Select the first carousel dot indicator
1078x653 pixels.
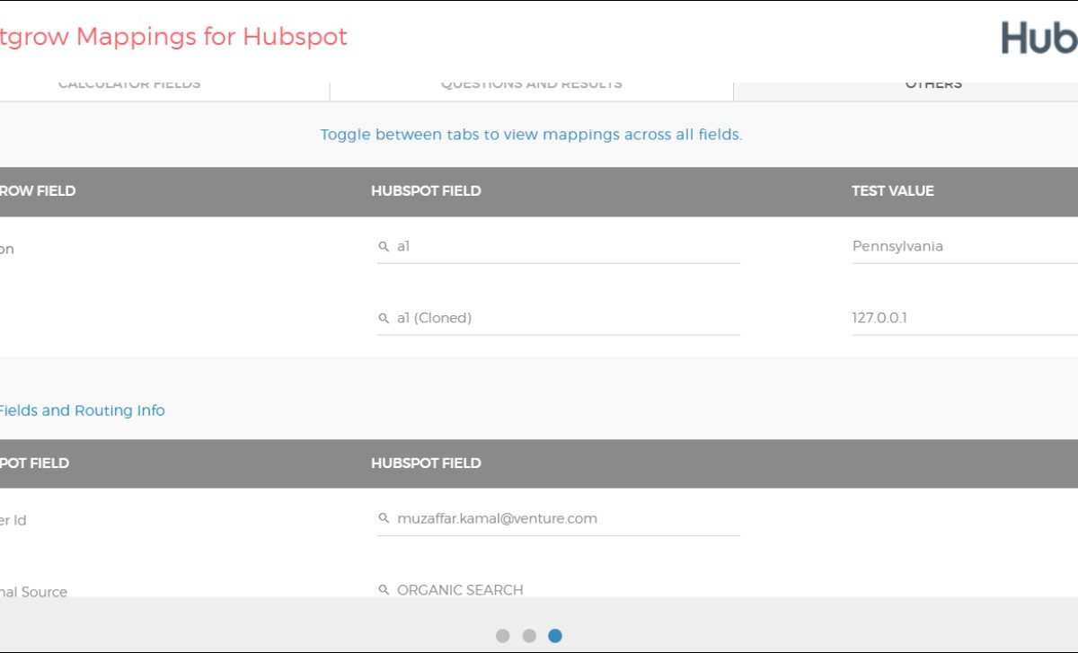coord(502,636)
